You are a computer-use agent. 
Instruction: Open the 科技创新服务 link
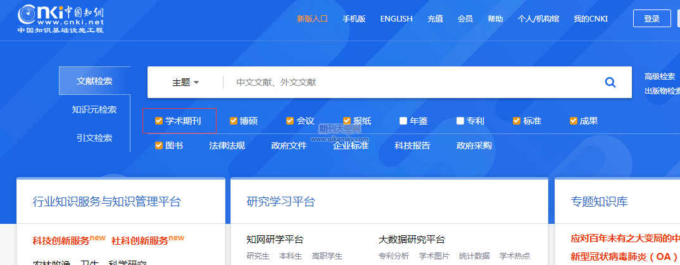tap(61, 240)
